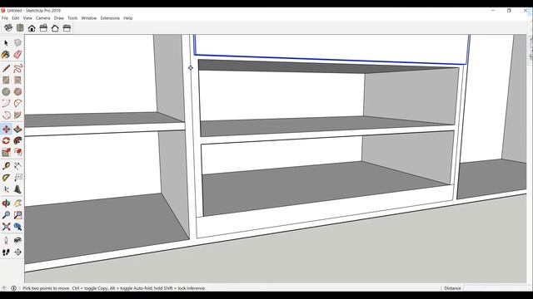
Task: Switch to the Left view
Action: click(67, 27)
